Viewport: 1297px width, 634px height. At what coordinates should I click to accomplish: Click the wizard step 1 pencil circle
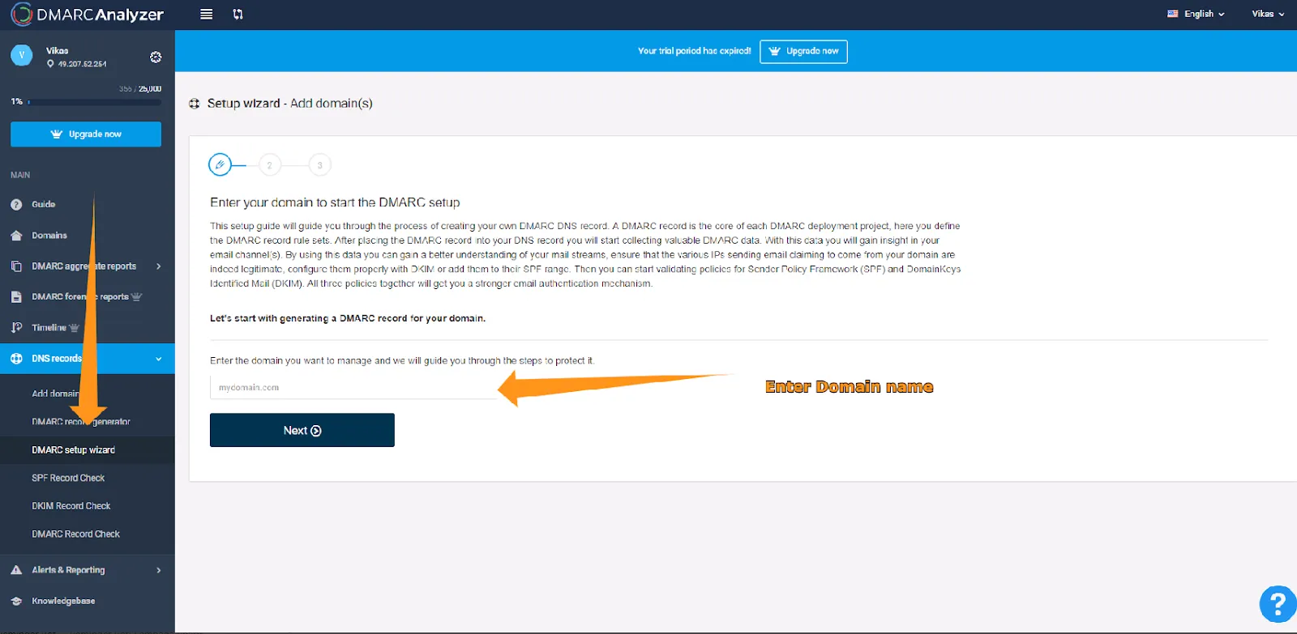(220, 164)
